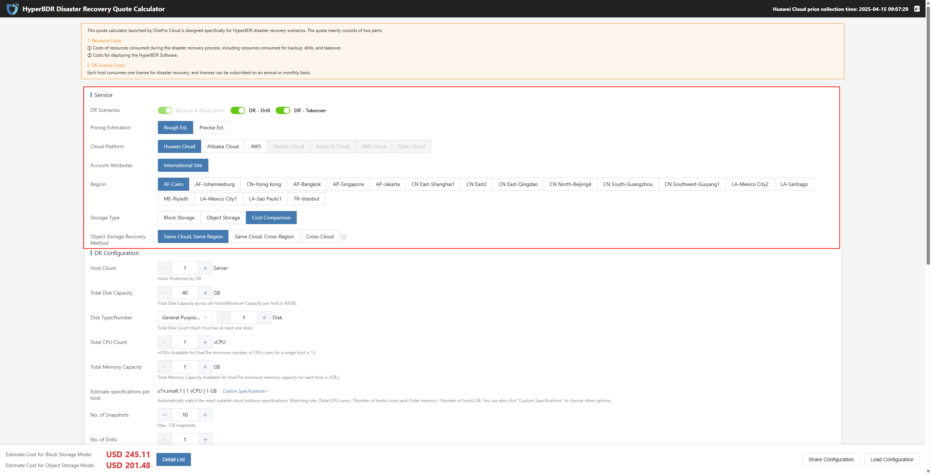Select the CN-Hong Kong region
Screen dimensions: 931x474
click(x=264, y=184)
